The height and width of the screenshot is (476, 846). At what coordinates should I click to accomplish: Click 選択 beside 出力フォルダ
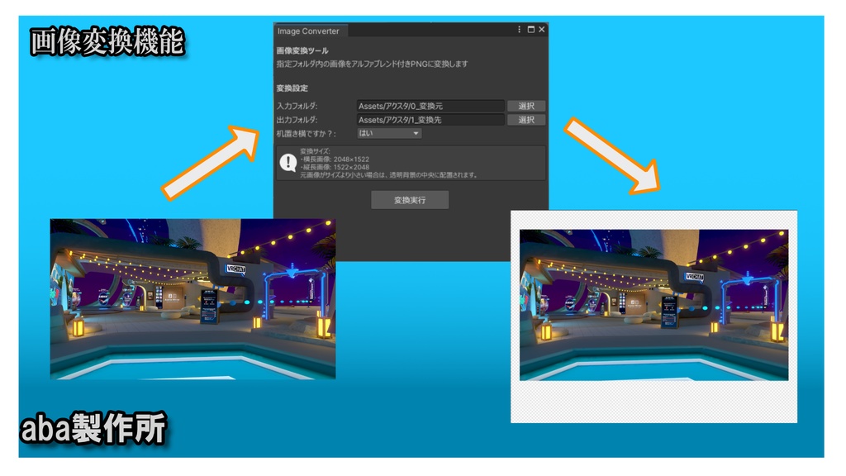pos(526,118)
